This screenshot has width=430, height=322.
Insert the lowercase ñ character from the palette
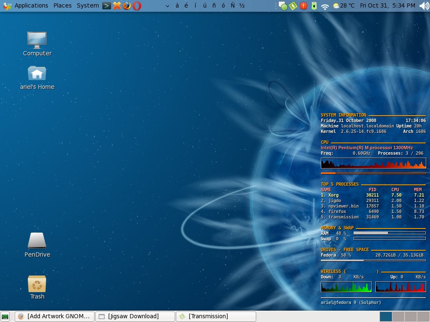point(214,5)
